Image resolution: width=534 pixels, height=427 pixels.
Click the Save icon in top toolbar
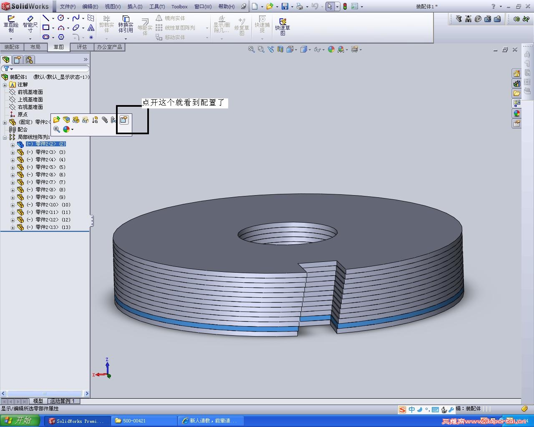(x=285, y=6)
